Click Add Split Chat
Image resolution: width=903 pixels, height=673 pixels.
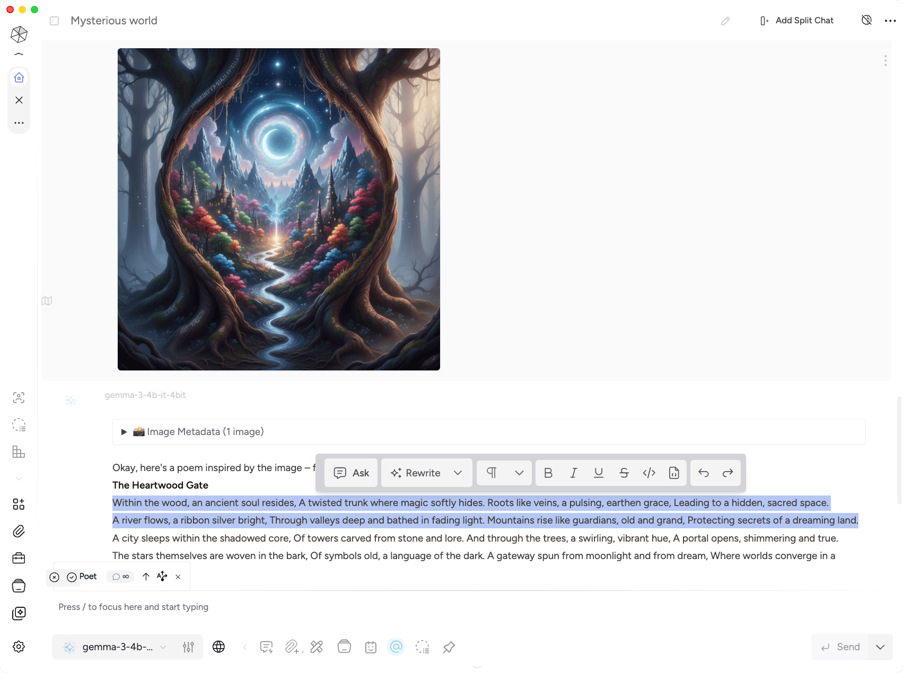(x=796, y=21)
